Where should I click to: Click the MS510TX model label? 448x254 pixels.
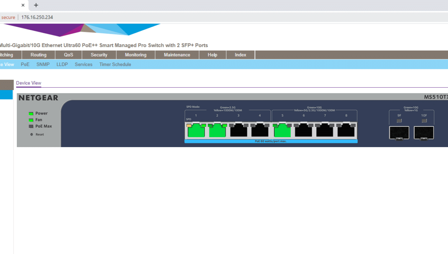point(436,97)
